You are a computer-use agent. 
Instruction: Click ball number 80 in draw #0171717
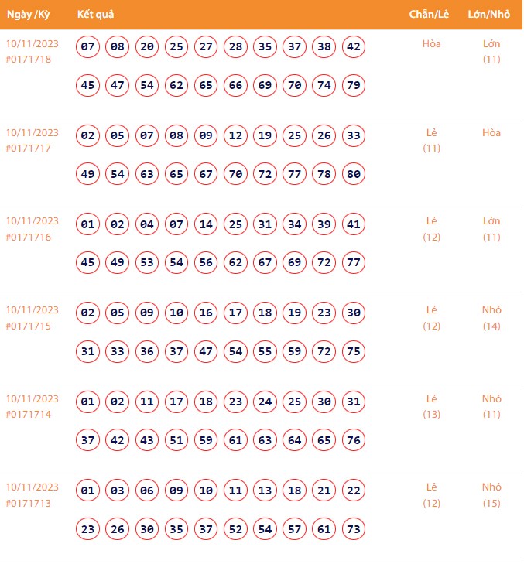click(354, 174)
